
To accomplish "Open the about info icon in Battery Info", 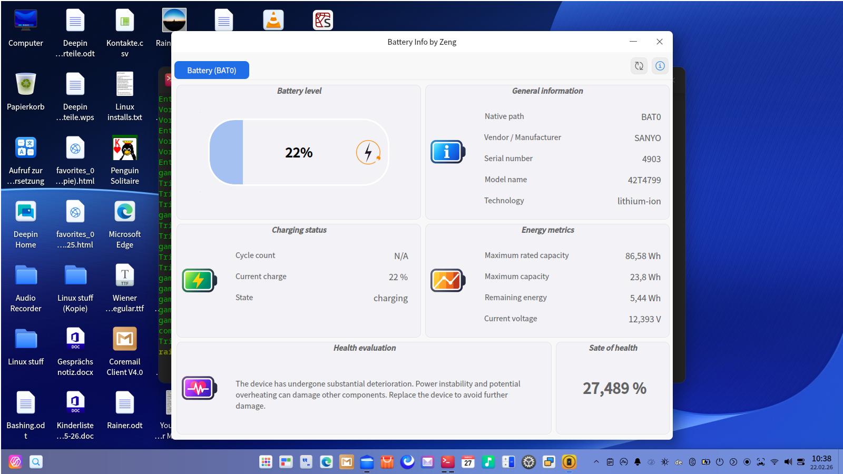I will 660,66.
